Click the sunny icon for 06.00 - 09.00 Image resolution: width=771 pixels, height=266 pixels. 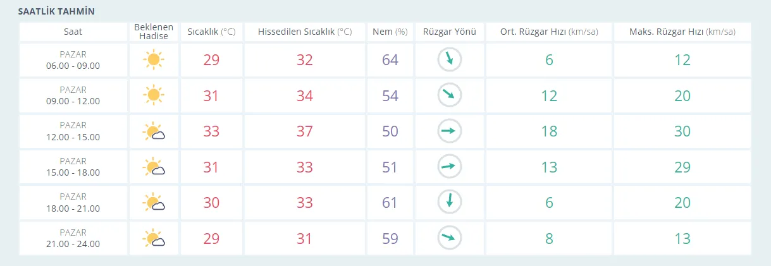153,60
